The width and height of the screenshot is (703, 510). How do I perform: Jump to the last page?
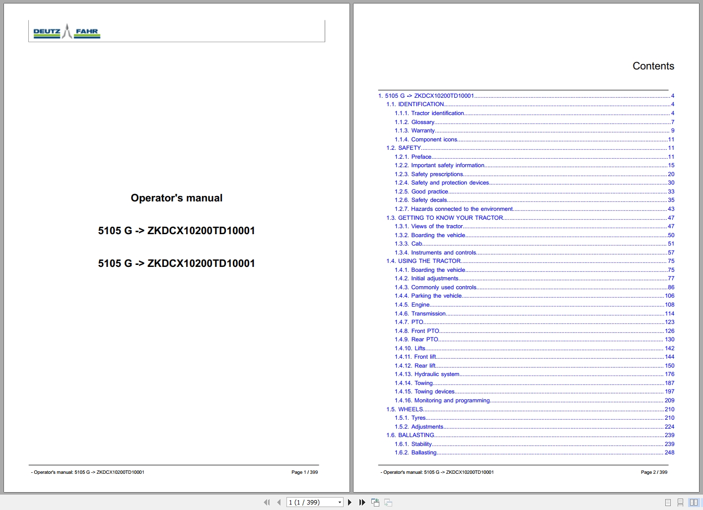(x=362, y=502)
